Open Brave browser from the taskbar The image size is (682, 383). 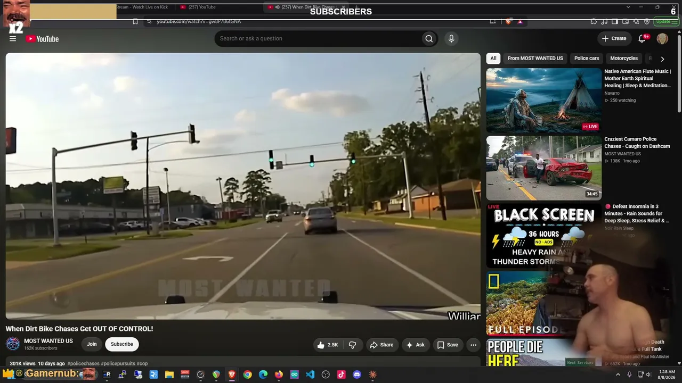232,374
